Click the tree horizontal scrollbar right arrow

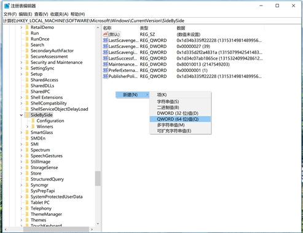[x=92, y=229]
